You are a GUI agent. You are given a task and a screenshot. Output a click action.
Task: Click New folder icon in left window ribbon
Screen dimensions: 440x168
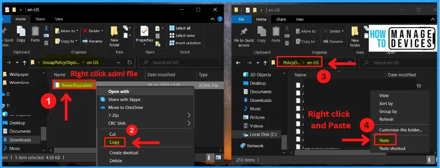[114, 31]
